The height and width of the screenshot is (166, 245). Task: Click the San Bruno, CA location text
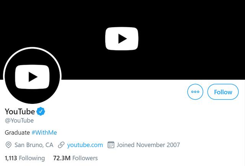click(x=34, y=145)
